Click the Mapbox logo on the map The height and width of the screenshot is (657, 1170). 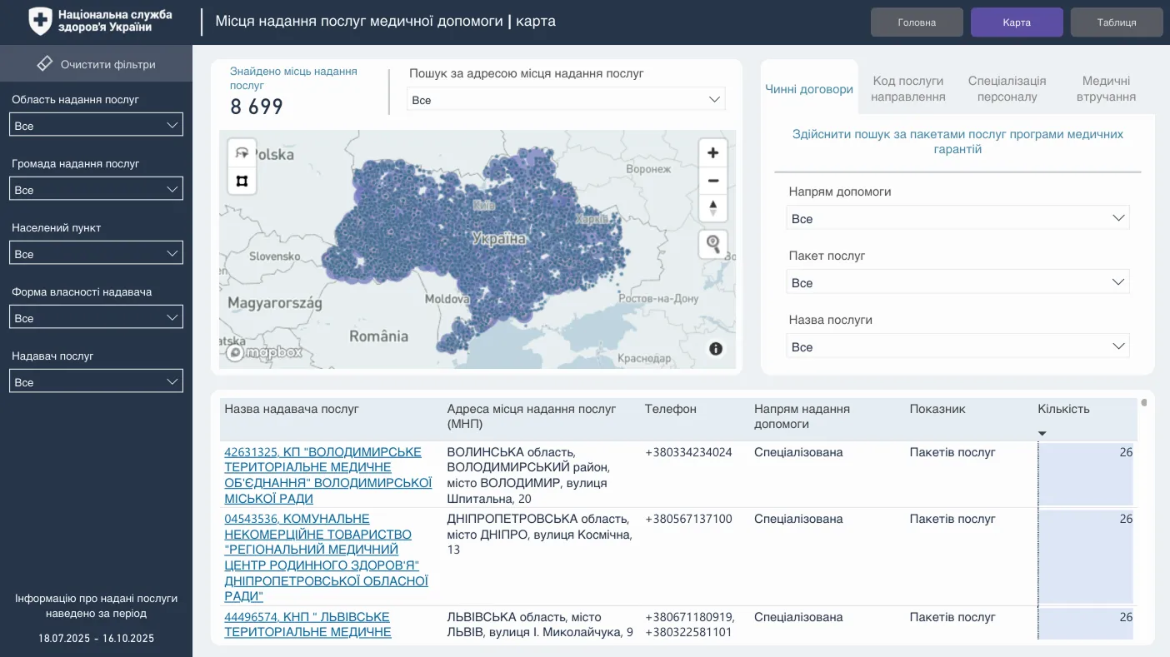(264, 352)
